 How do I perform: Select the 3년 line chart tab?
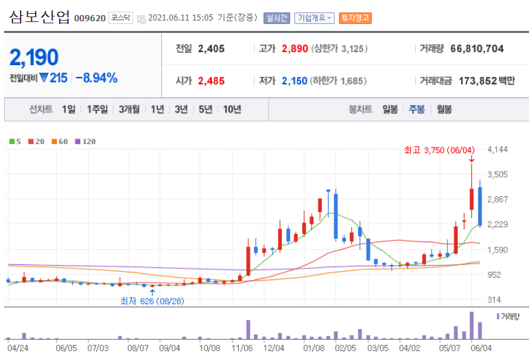click(x=181, y=109)
